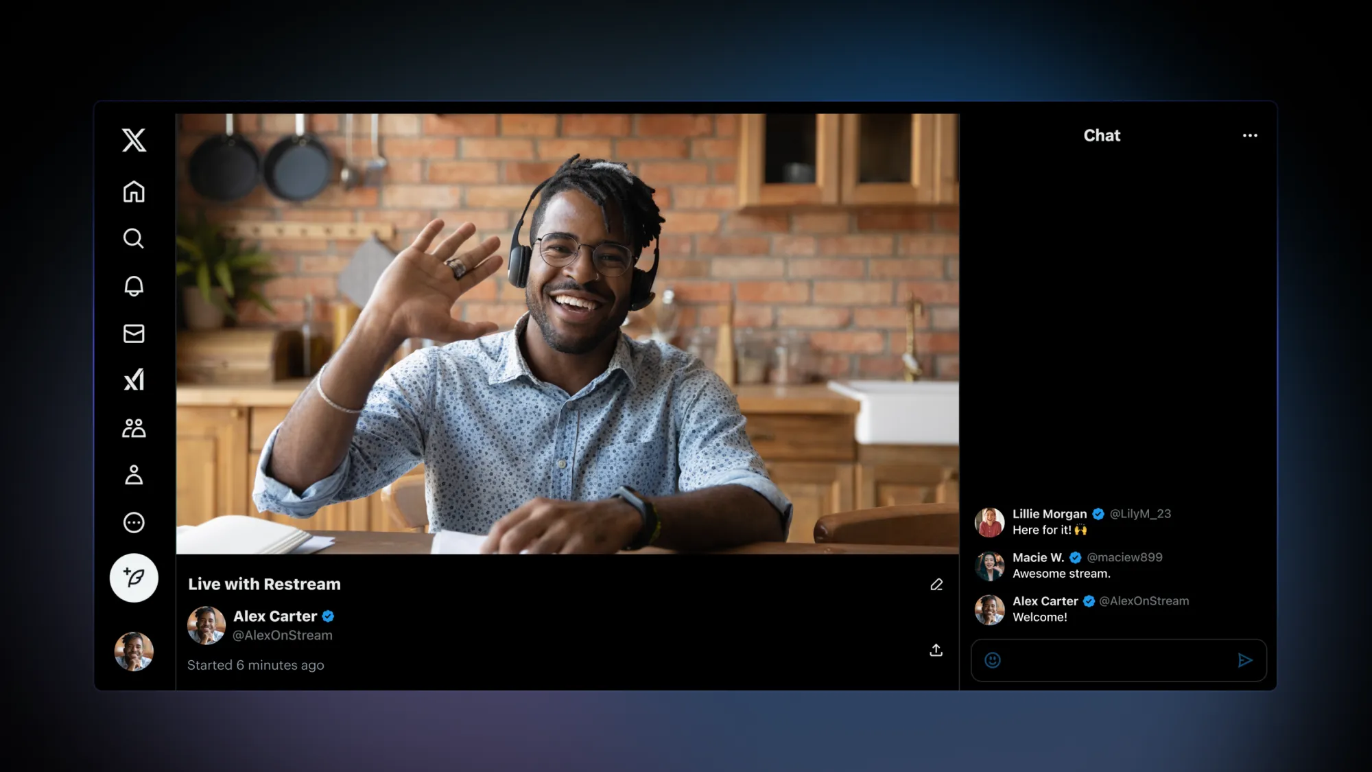
Task: Click the X logo in sidebar
Action: tap(134, 140)
